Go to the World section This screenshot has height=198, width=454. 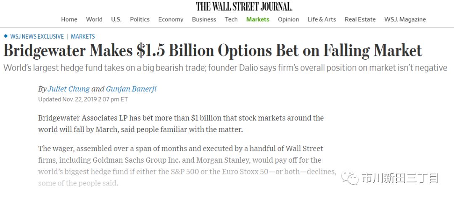click(94, 19)
